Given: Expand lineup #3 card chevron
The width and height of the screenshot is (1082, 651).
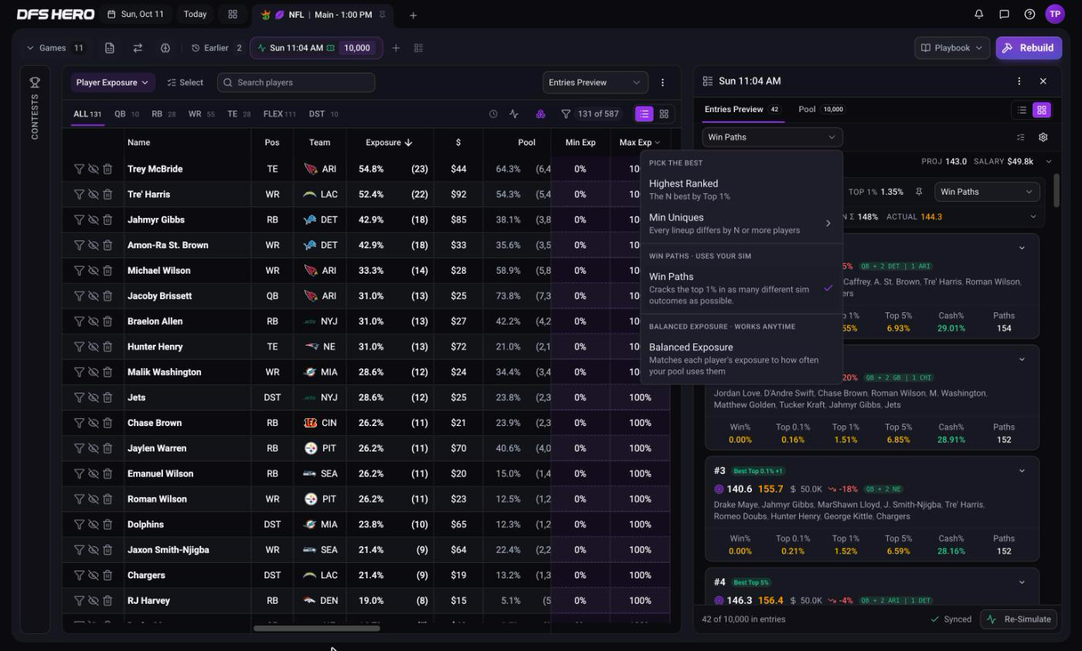Looking at the screenshot, I should point(1022,471).
